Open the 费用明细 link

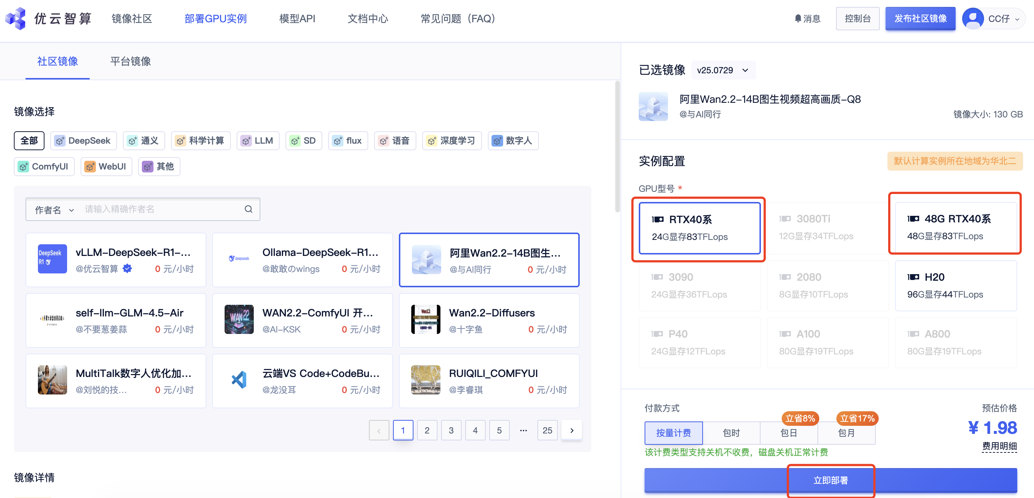click(999, 446)
